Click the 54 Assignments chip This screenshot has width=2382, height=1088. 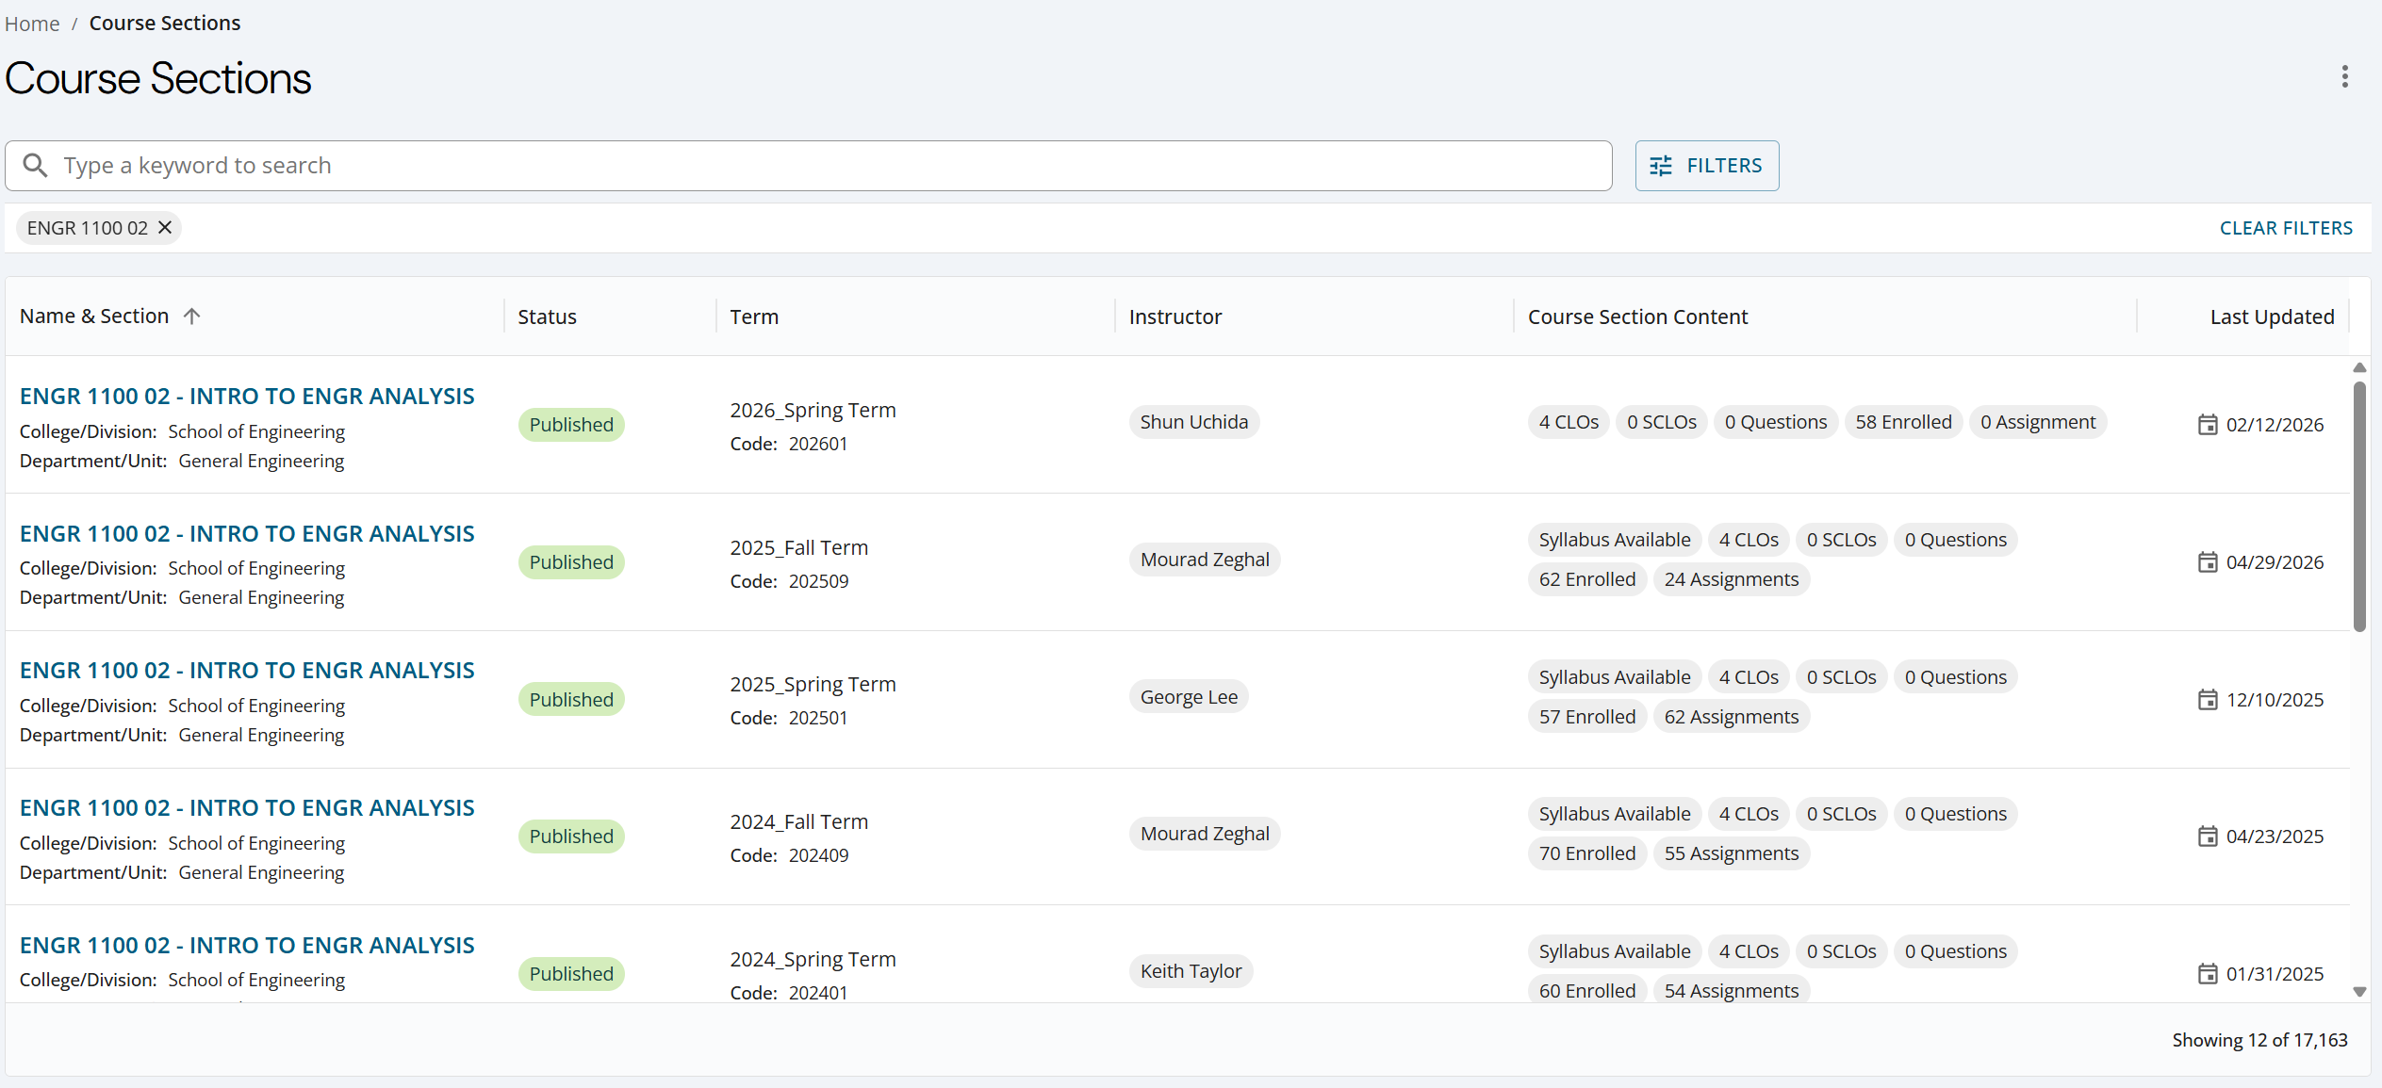click(x=1731, y=991)
